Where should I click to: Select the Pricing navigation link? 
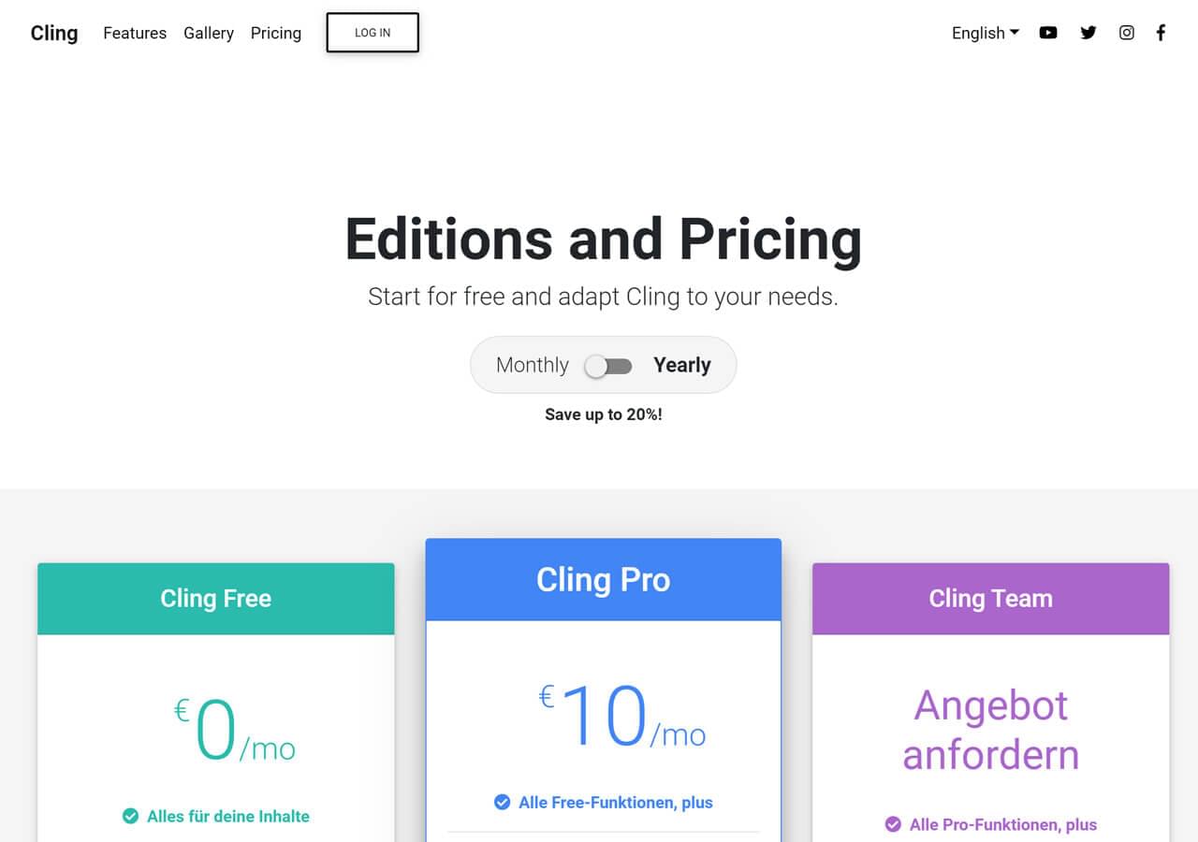(x=275, y=33)
